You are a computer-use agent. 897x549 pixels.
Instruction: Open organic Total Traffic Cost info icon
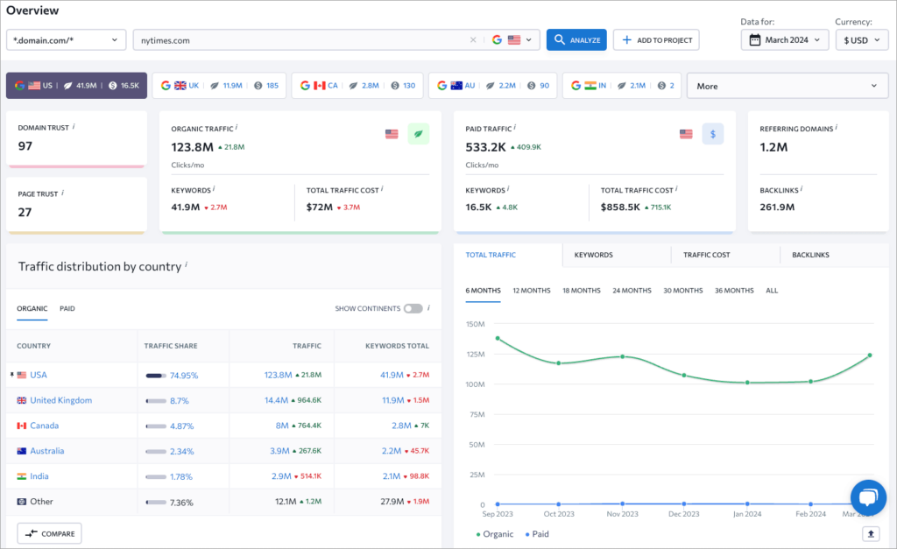(382, 189)
